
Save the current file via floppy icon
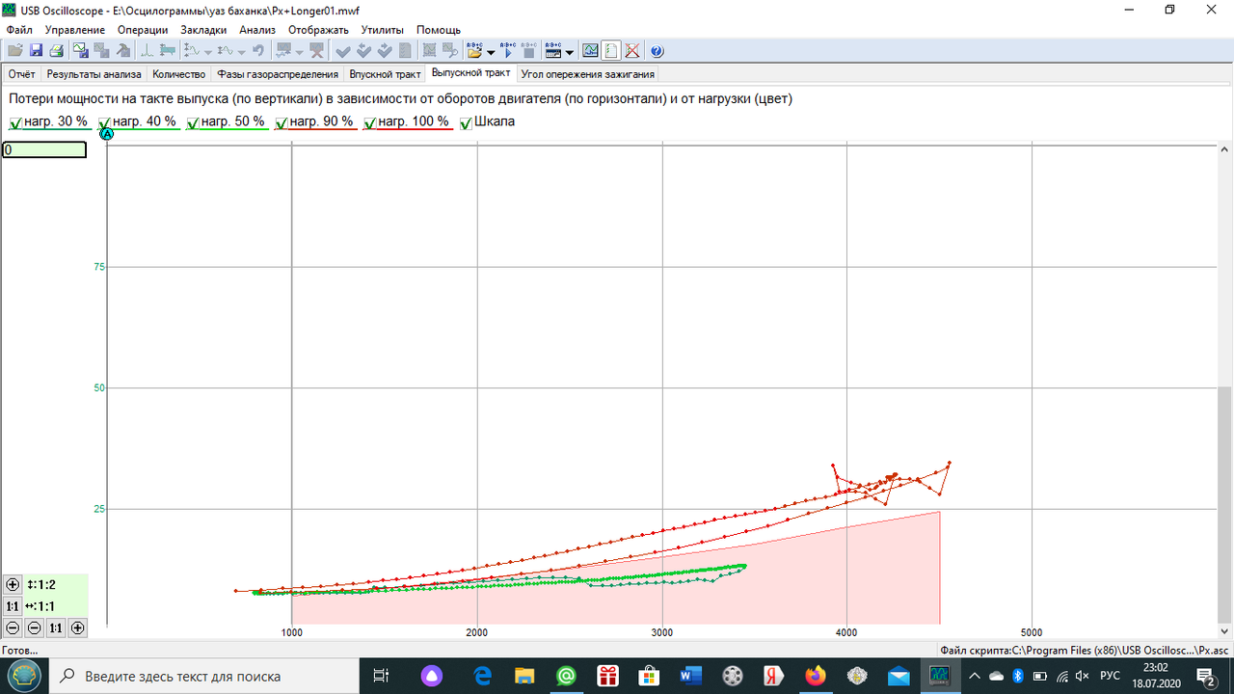click(36, 50)
